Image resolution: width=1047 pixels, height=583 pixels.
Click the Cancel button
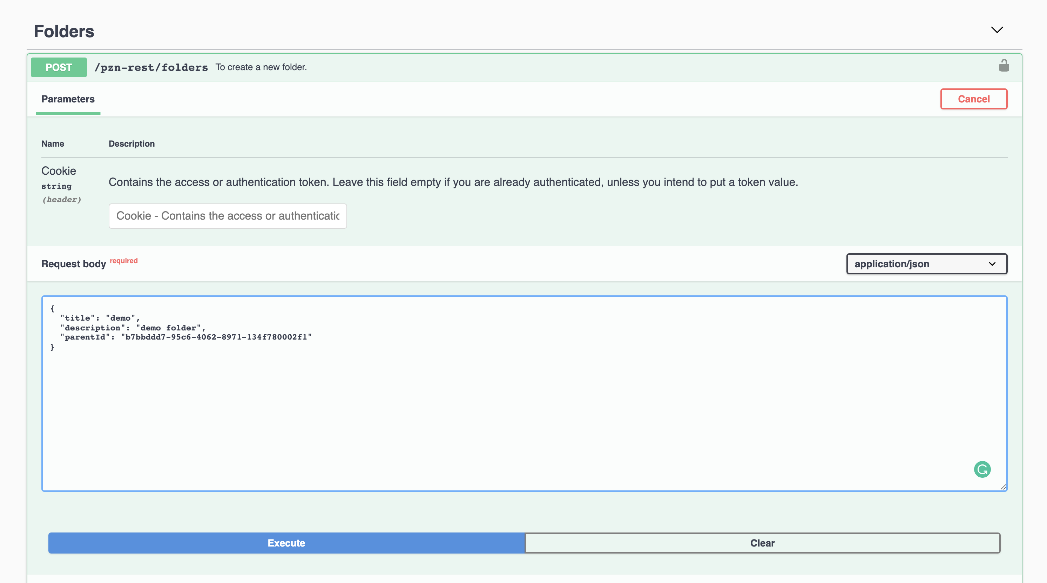point(973,99)
